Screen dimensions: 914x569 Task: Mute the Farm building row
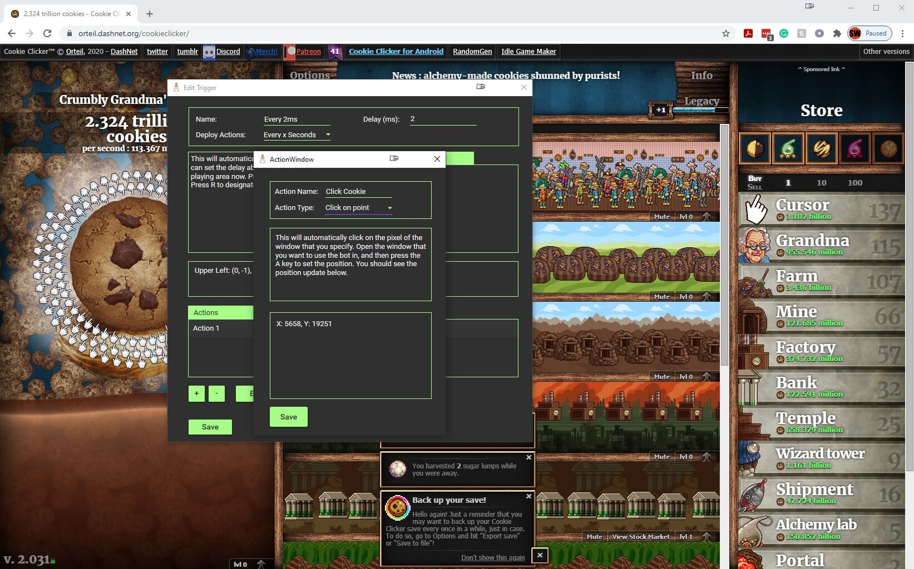coord(662,297)
